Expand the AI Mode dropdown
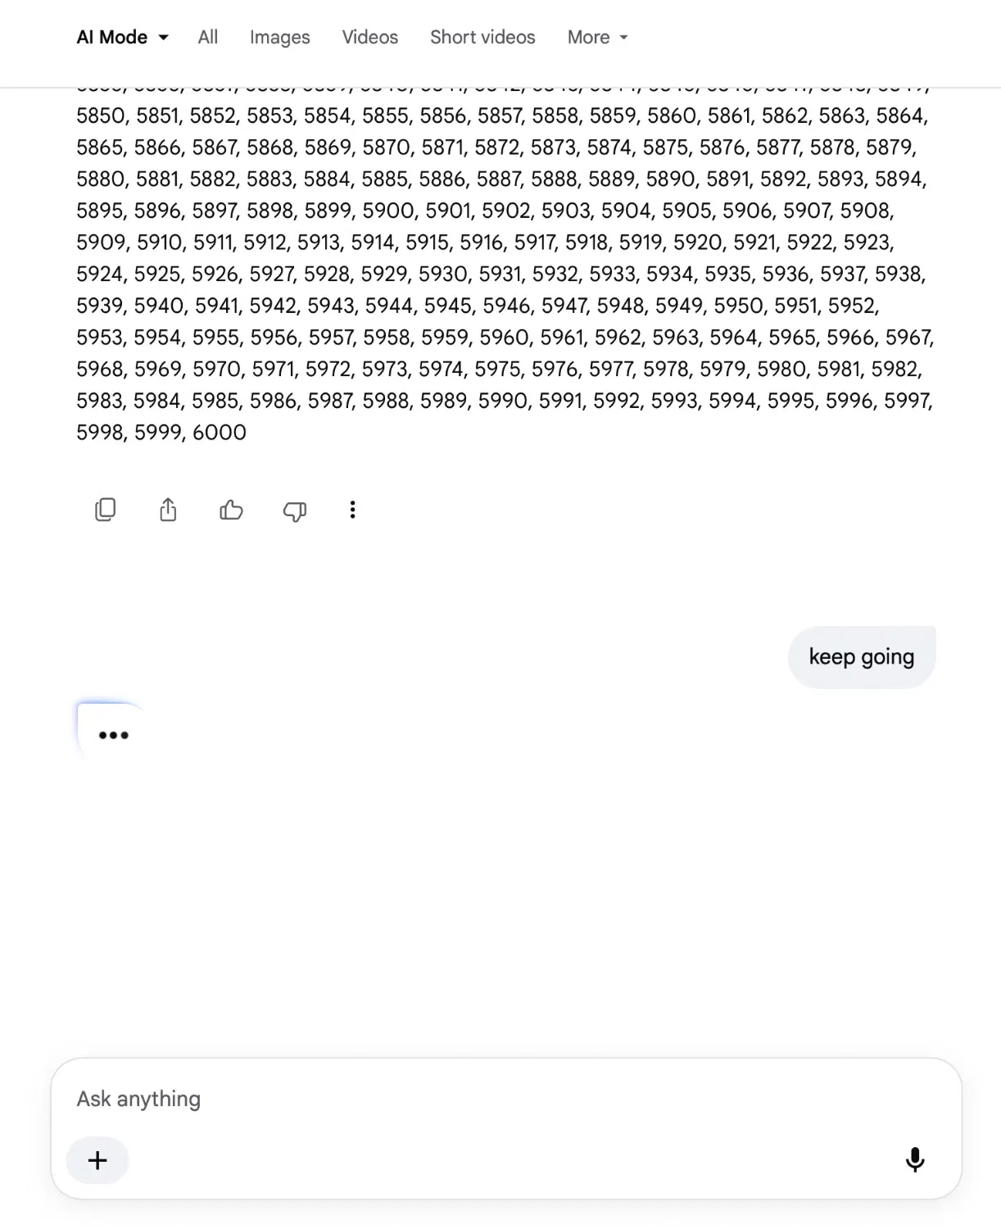This screenshot has height=1229, width=1001. [122, 37]
